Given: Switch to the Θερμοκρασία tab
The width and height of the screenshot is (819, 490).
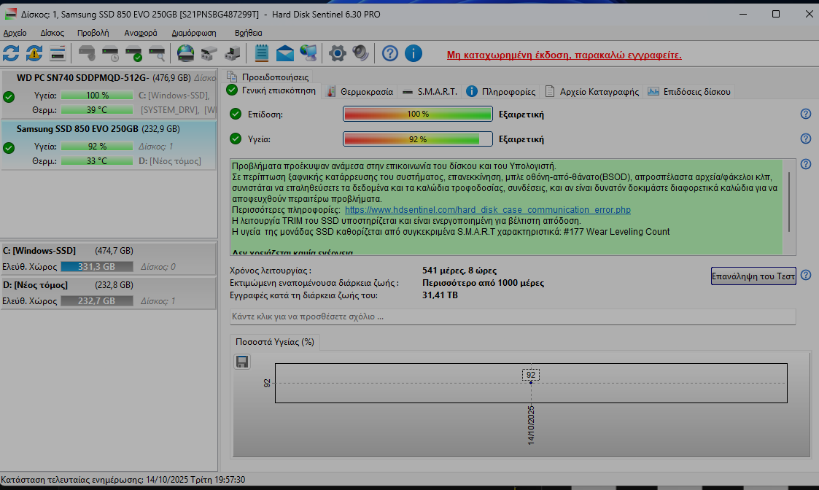Looking at the screenshot, I should tap(360, 91).
